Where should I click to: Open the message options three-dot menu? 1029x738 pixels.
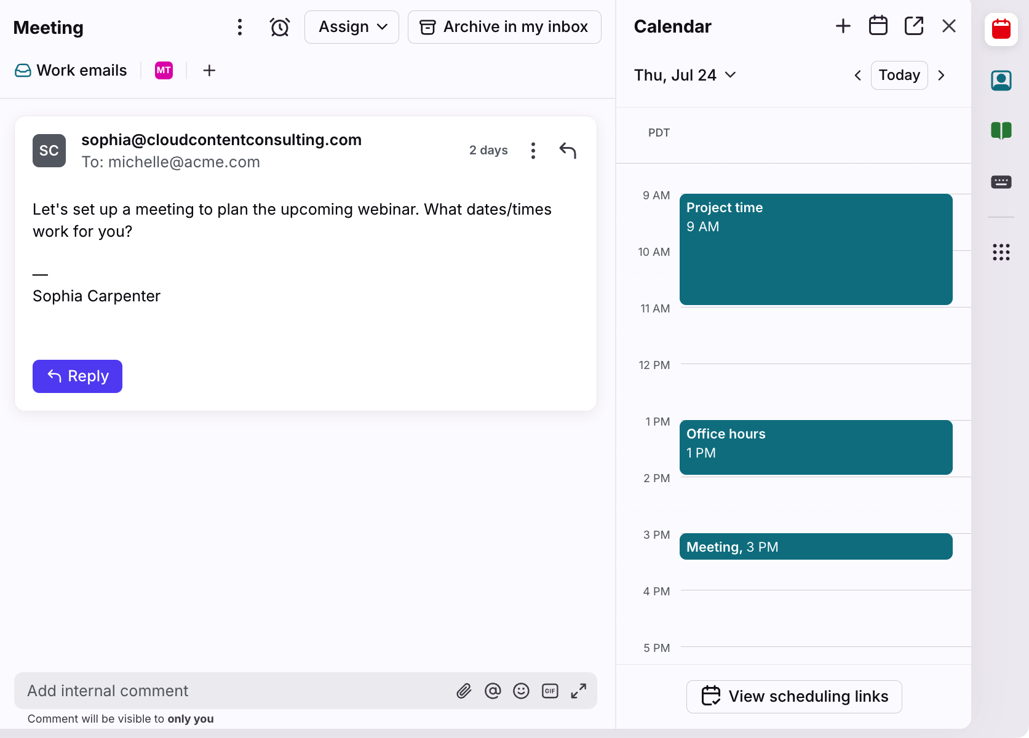(533, 151)
